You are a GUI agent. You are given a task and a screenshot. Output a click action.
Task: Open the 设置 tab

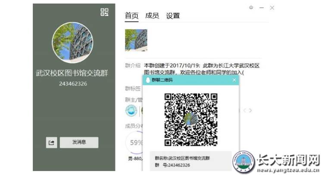tap(173, 16)
